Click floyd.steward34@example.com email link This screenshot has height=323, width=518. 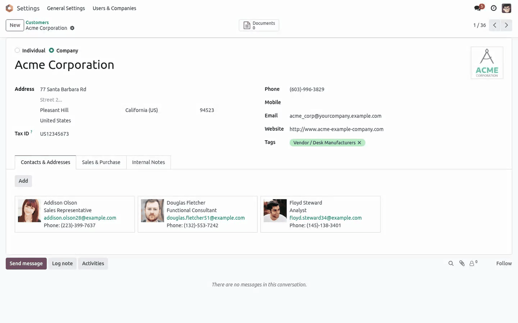[x=326, y=218]
